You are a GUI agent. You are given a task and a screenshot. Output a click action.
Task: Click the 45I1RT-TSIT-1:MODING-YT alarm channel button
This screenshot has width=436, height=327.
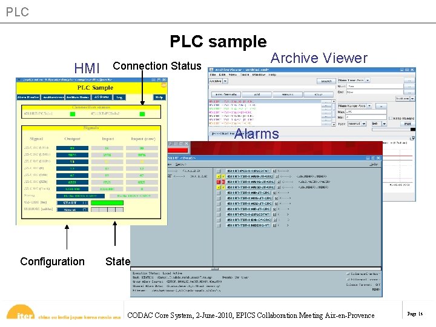(x=248, y=225)
